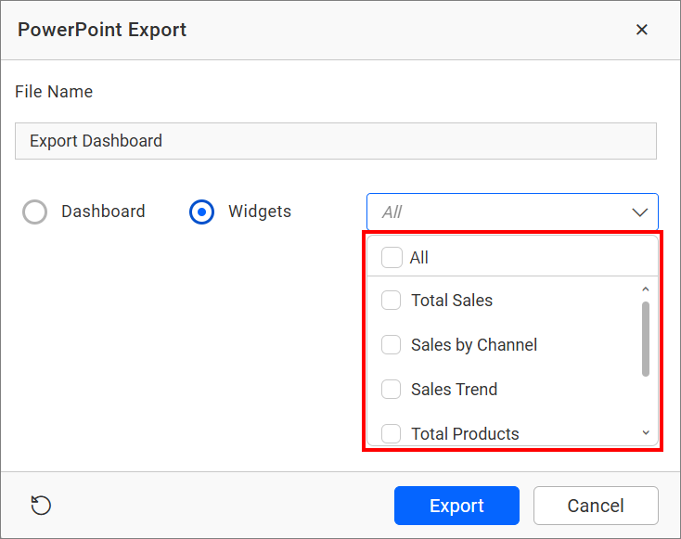Check the All checkbox
This screenshot has width=681, height=539.
(x=392, y=257)
